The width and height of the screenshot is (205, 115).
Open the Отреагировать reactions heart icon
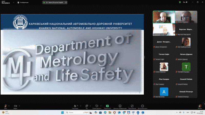coord(97,106)
